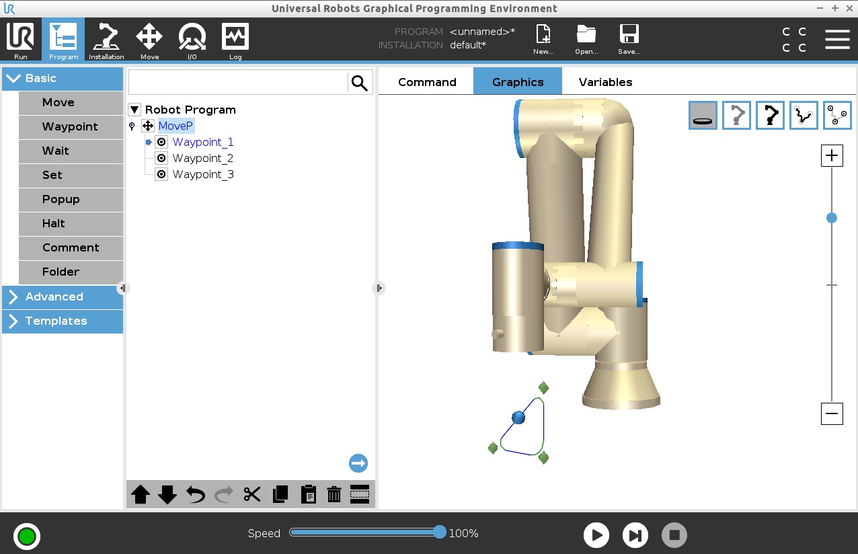The image size is (858, 554).
Task: Toggle the waypoints display button
Action: tap(838, 115)
